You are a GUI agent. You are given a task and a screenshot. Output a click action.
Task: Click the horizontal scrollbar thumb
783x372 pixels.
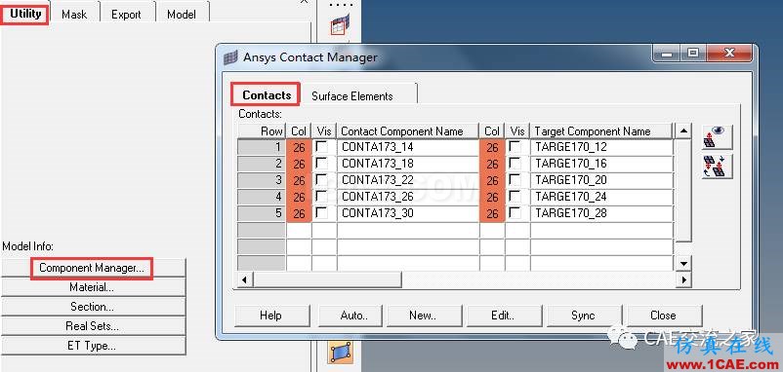pyautogui.click(x=327, y=279)
